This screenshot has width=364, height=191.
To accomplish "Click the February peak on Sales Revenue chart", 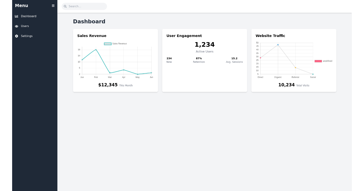I will click(96, 49).
